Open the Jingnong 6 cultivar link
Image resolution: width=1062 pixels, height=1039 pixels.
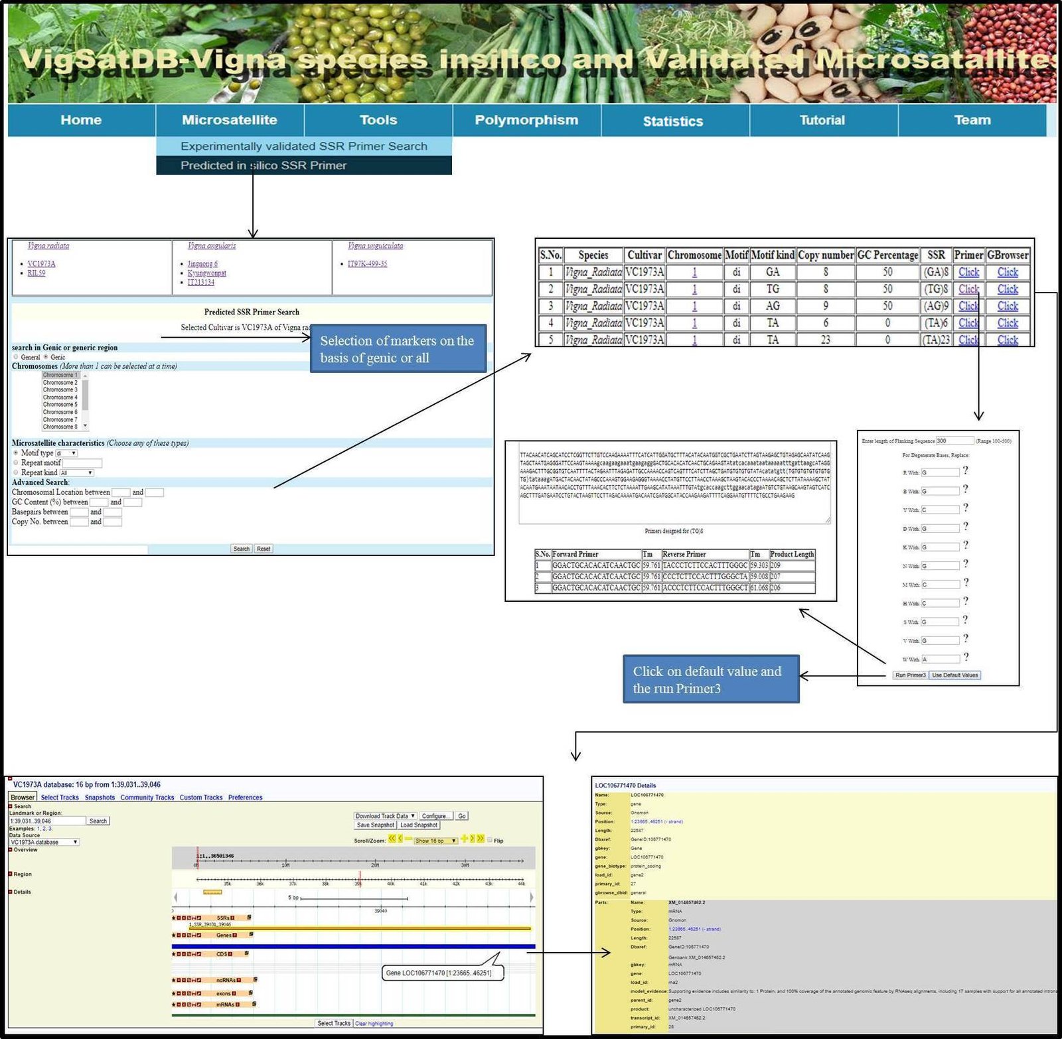[202, 264]
